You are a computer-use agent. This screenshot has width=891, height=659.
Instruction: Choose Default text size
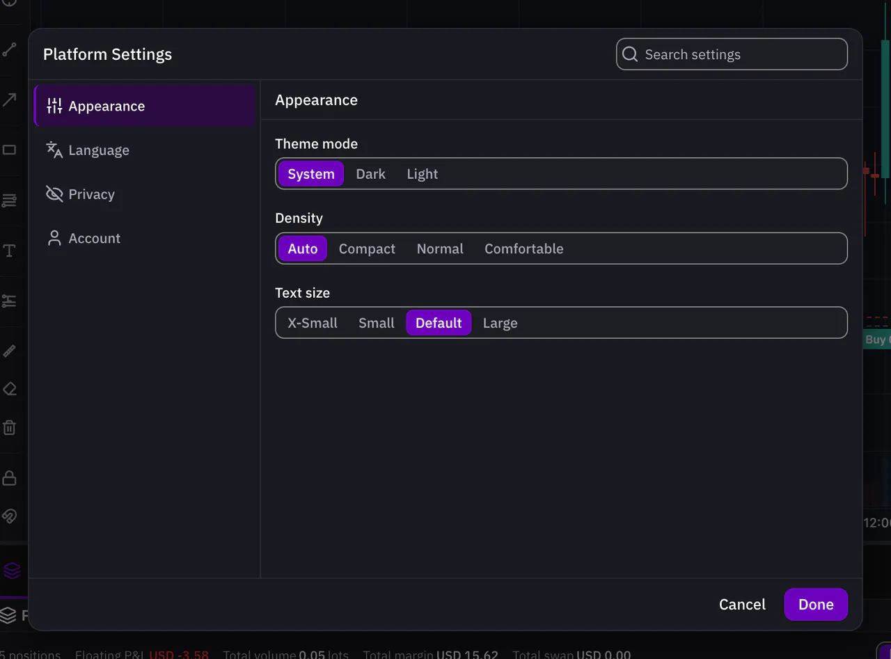[x=439, y=323]
